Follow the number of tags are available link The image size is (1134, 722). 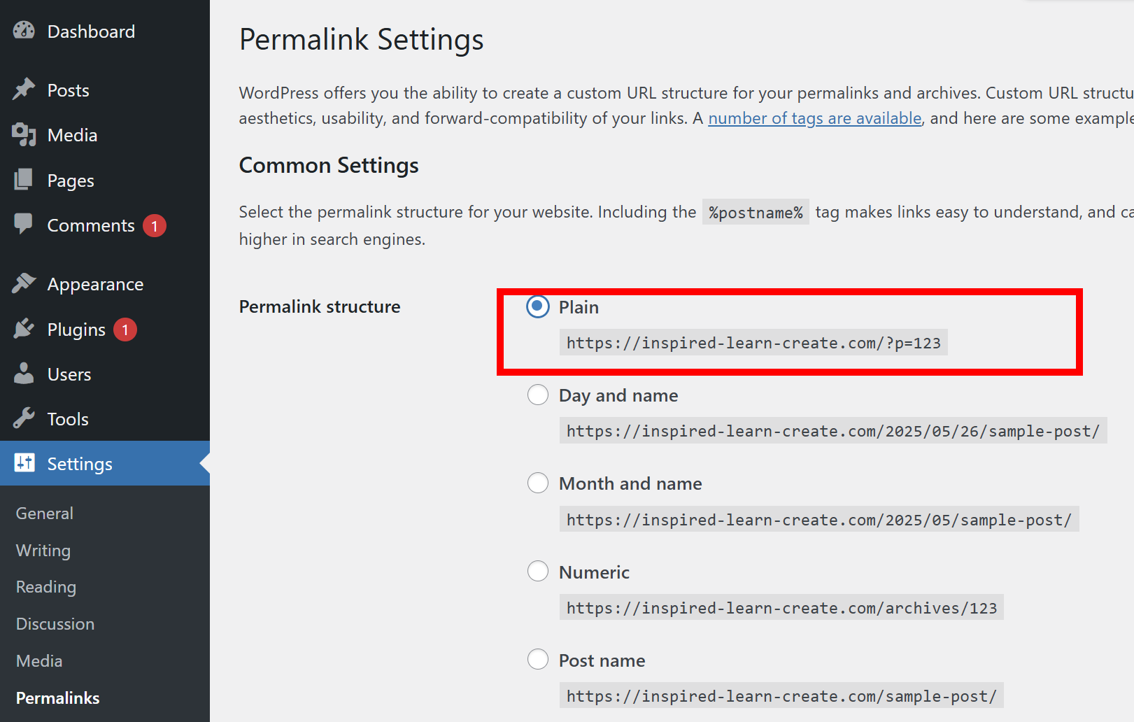(x=815, y=118)
